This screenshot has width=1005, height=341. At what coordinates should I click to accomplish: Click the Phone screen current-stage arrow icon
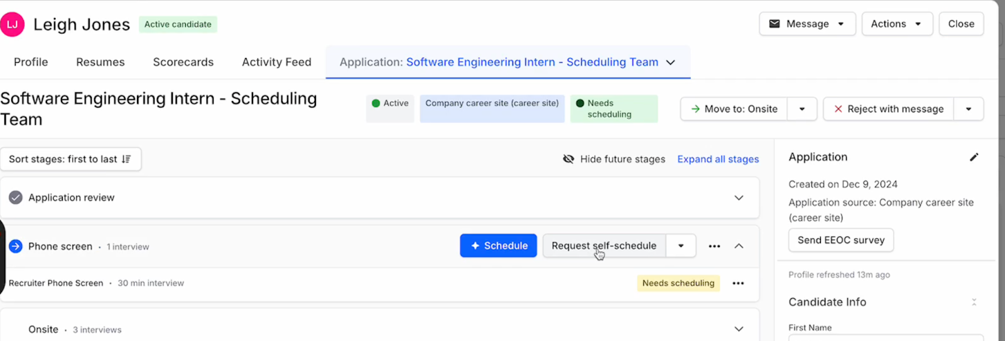(x=16, y=246)
